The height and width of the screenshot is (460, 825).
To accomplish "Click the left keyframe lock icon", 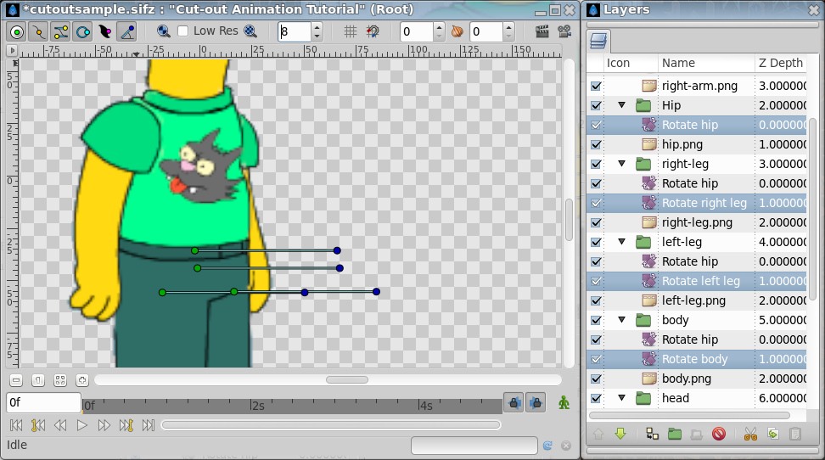I will 514,403.
